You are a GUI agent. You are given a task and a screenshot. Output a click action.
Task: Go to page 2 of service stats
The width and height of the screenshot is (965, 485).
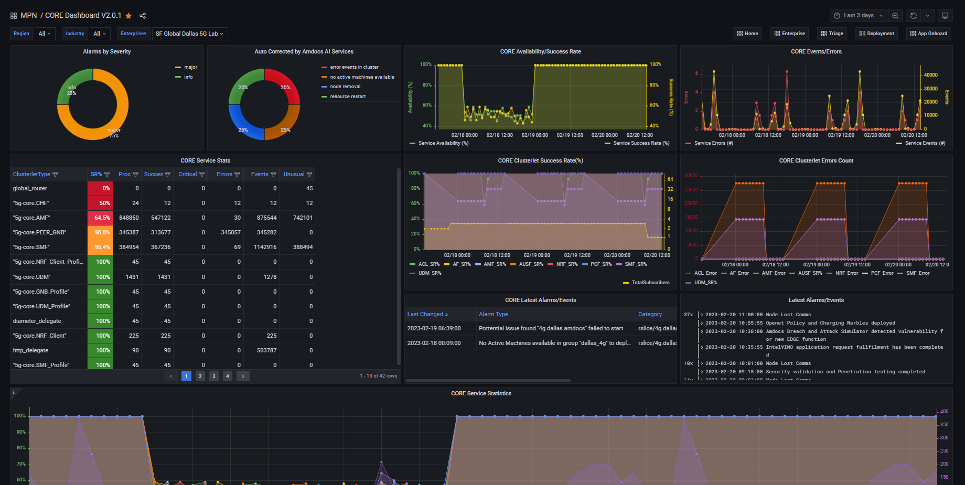[200, 376]
